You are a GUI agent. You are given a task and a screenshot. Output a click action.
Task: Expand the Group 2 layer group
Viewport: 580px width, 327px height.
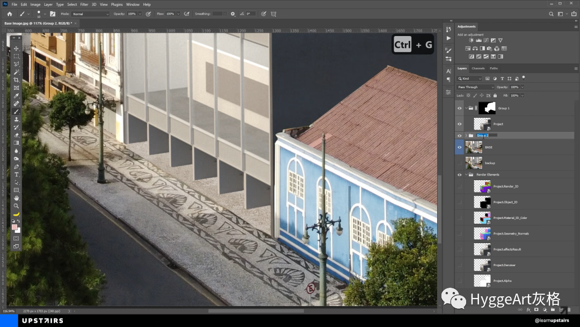tap(466, 136)
